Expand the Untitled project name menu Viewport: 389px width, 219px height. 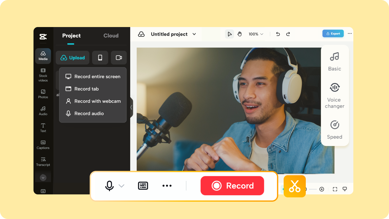coord(194,34)
